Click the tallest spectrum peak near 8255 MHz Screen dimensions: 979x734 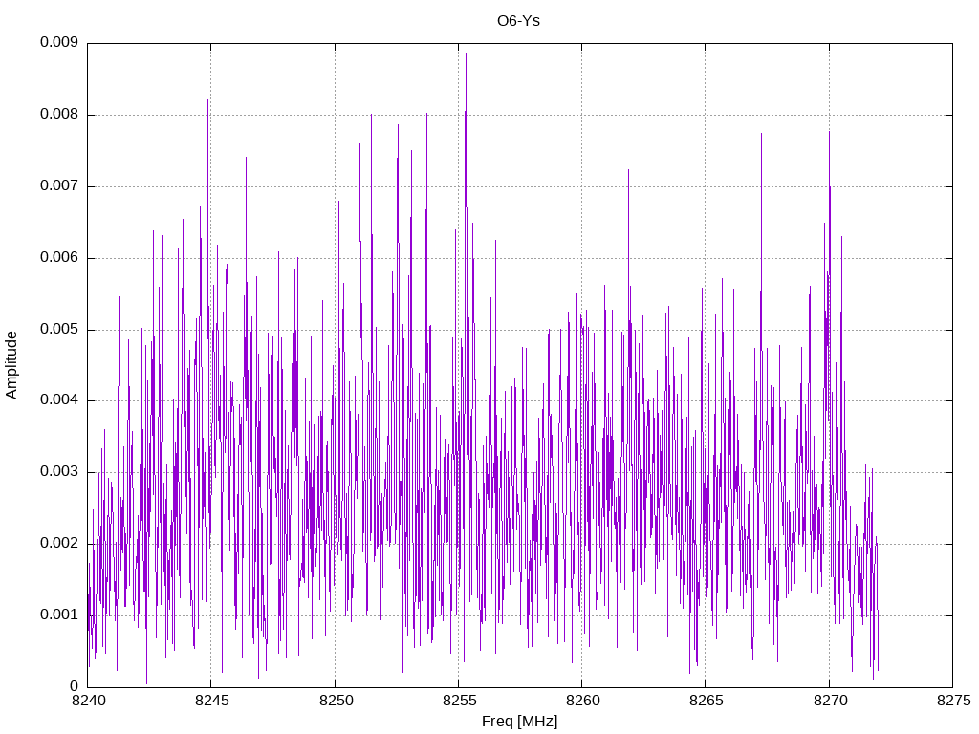[466, 54]
